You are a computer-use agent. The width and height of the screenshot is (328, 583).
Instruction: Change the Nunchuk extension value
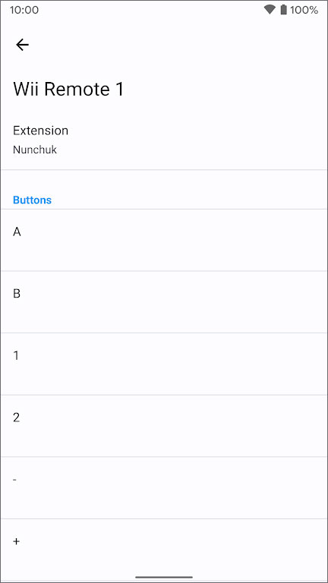(35, 150)
